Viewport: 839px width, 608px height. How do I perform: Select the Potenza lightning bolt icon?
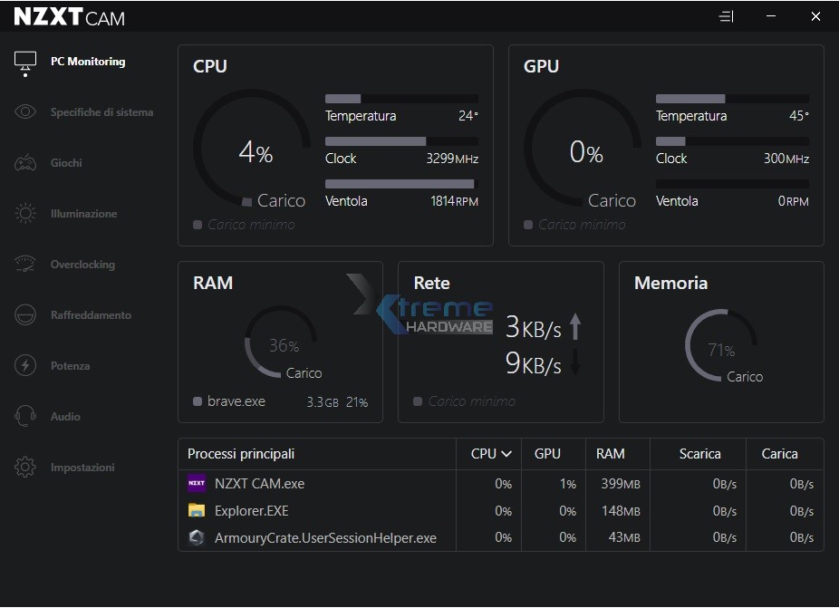[x=25, y=366]
